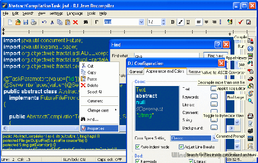Open the Search menu

[x=28, y=13]
